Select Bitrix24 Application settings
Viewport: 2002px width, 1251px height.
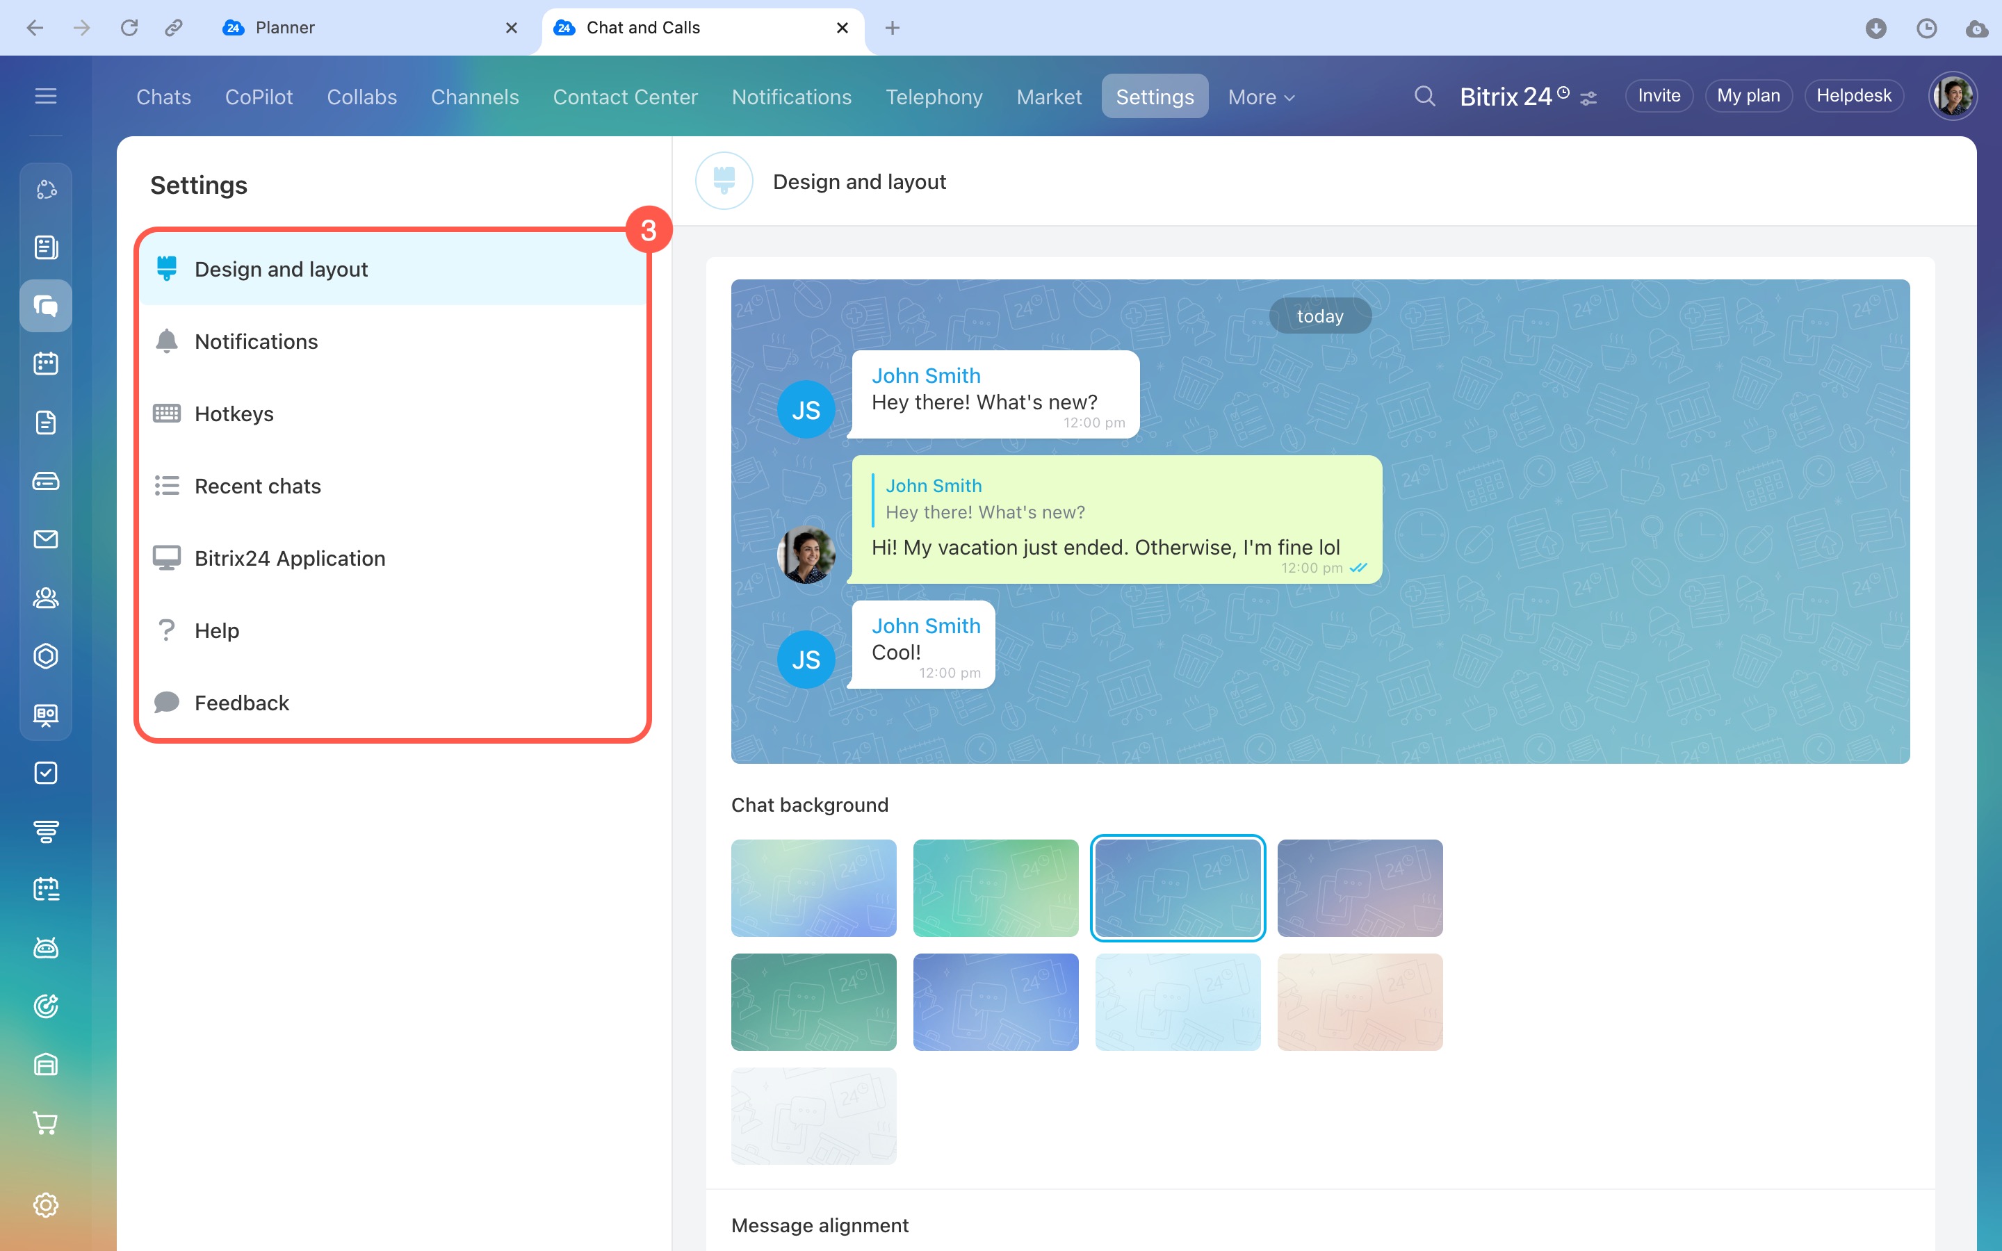coord(392,559)
